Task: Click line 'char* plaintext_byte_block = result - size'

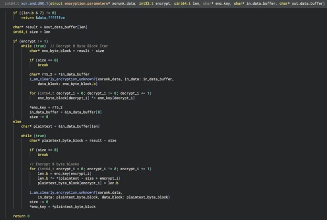Action: coord(73,140)
